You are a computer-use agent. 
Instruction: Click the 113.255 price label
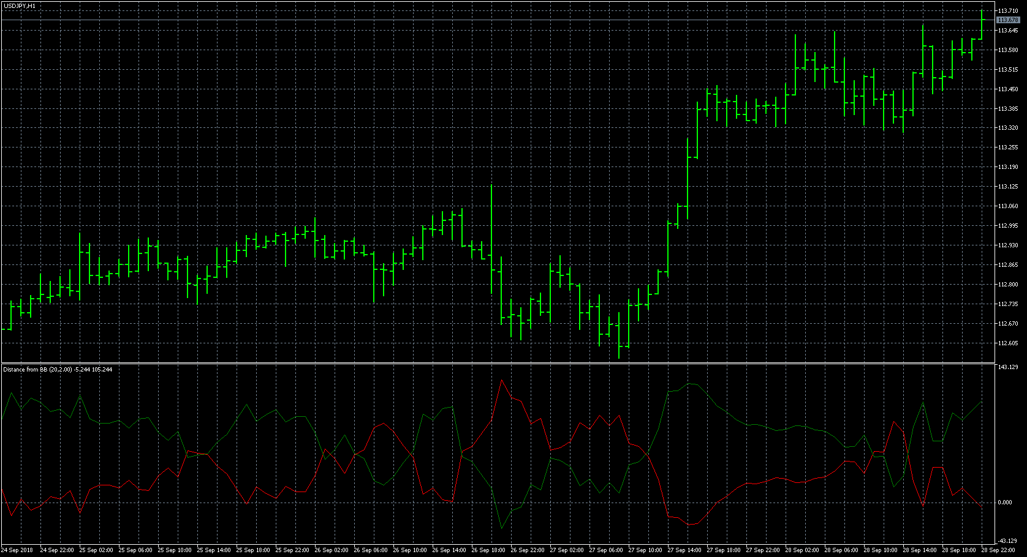pyautogui.click(x=1008, y=148)
